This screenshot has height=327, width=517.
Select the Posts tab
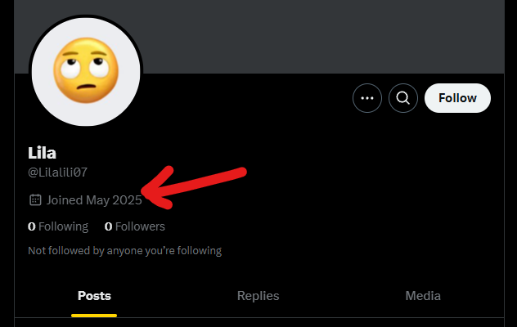(x=94, y=296)
